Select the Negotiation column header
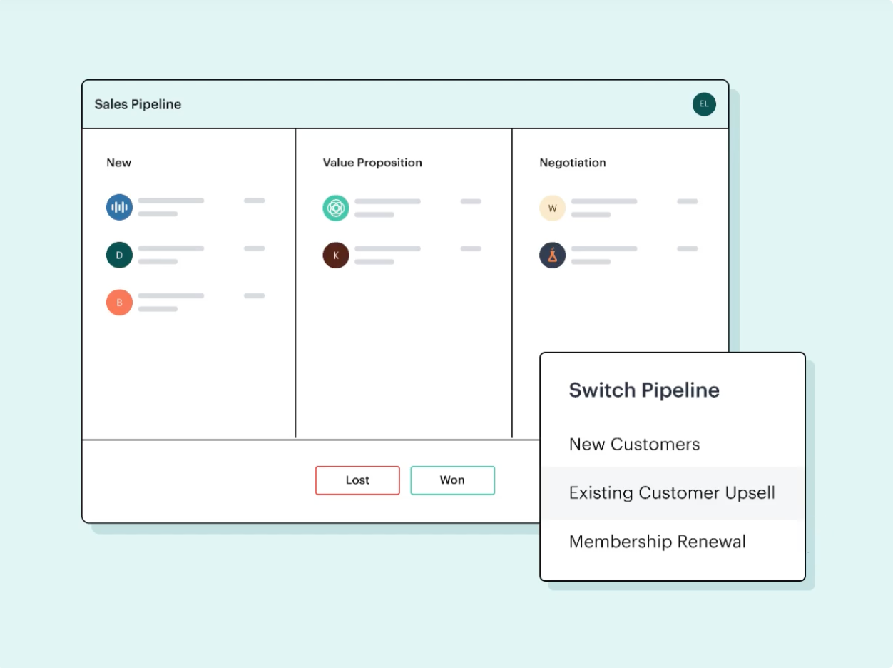The image size is (893, 668). (573, 163)
